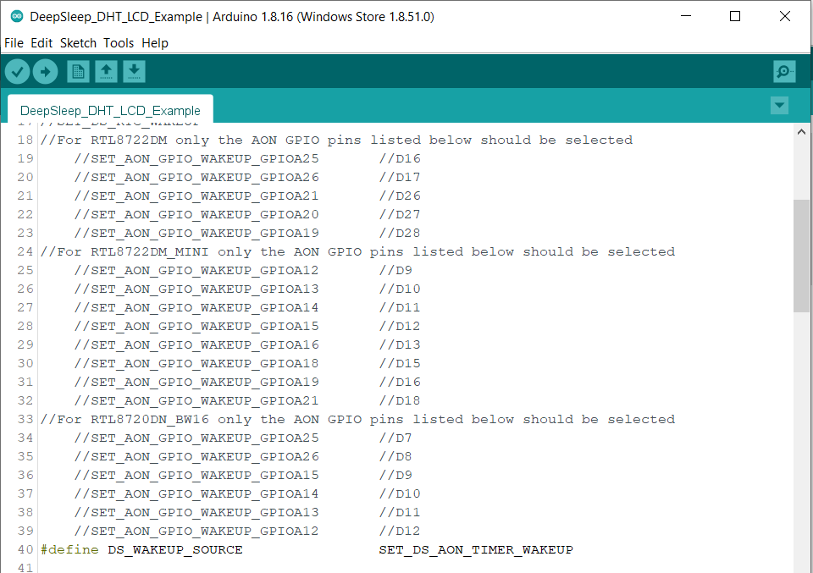
Task: Click the Upload arrow button
Action: point(45,71)
